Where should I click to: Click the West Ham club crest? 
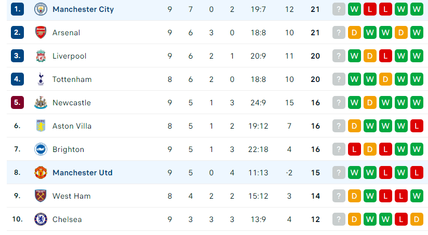[41, 196]
